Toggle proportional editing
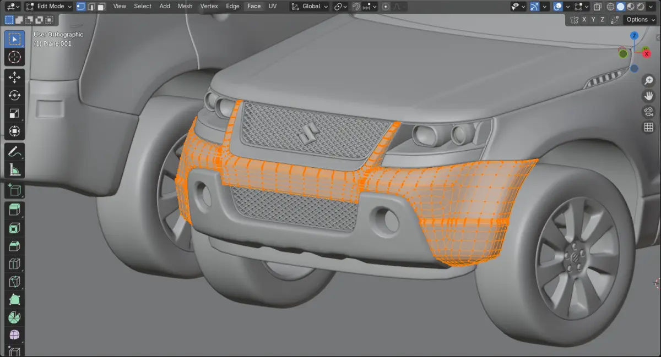This screenshot has width=661, height=357. [x=386, y=7]
